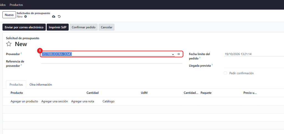This screenshot has height=134, width=284.
Task: Click the Proveedor help question mark
Action: tap(21, 53)
